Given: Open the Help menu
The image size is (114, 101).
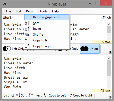Looking at the screenshot, I should tap(55, 11).
